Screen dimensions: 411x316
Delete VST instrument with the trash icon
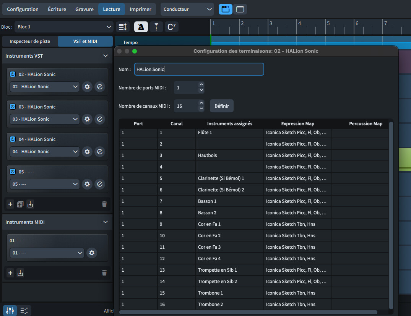coord(104,204)
